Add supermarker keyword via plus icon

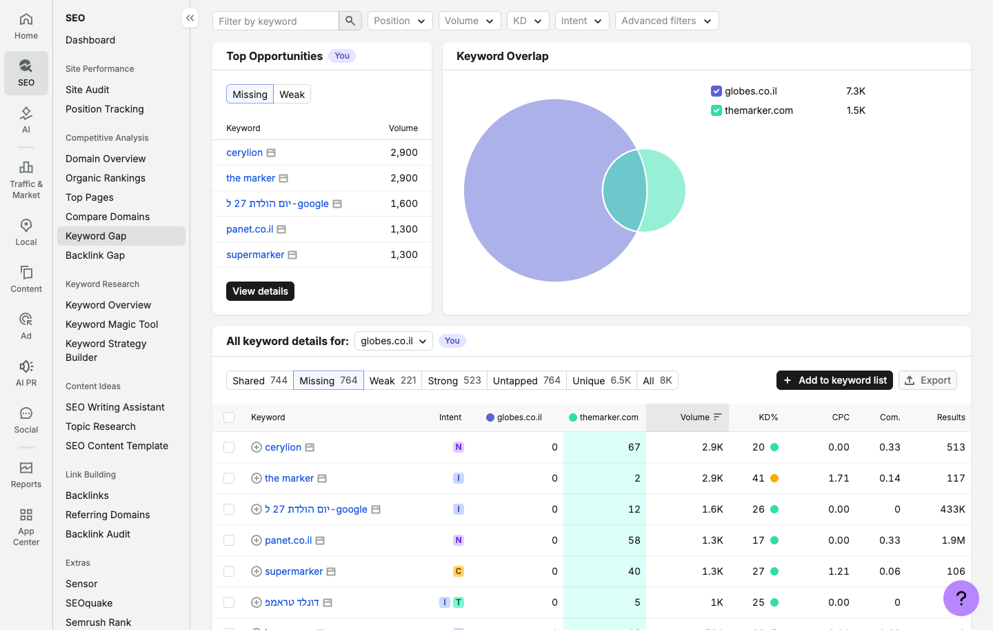tap(257, 571)
